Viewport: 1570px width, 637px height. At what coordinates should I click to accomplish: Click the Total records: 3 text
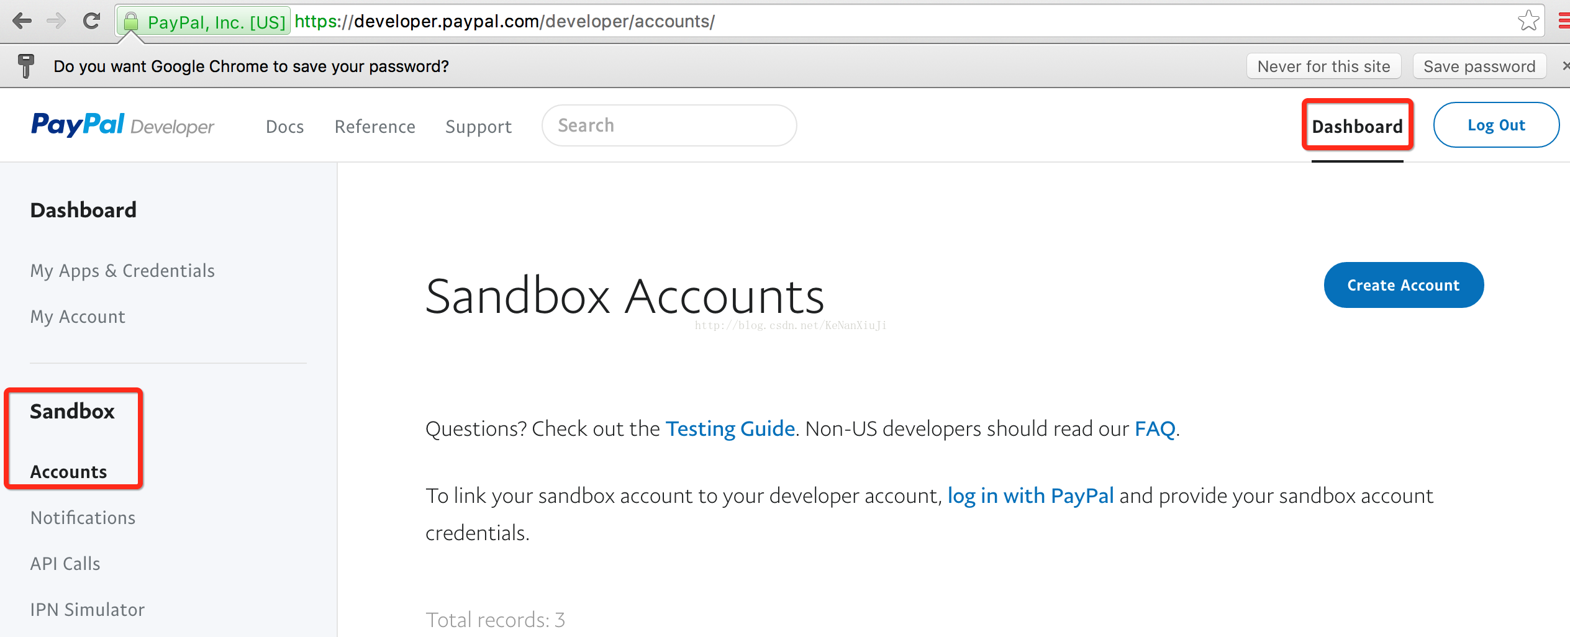(495, 620)
